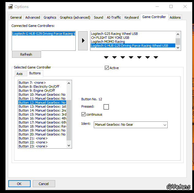Click the Refresh button
194x193 pixels.
pos(26,54)
